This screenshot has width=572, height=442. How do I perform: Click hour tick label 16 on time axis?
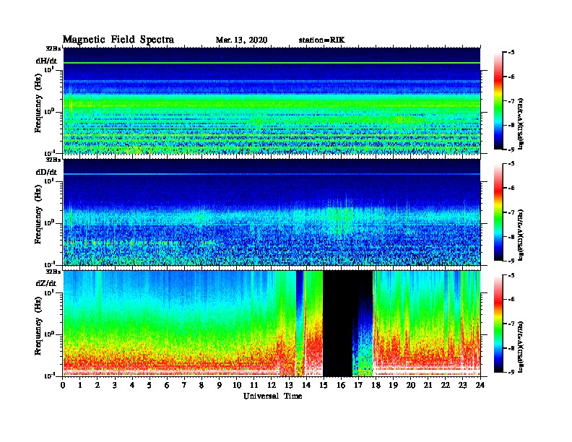[x=341, y=386]
